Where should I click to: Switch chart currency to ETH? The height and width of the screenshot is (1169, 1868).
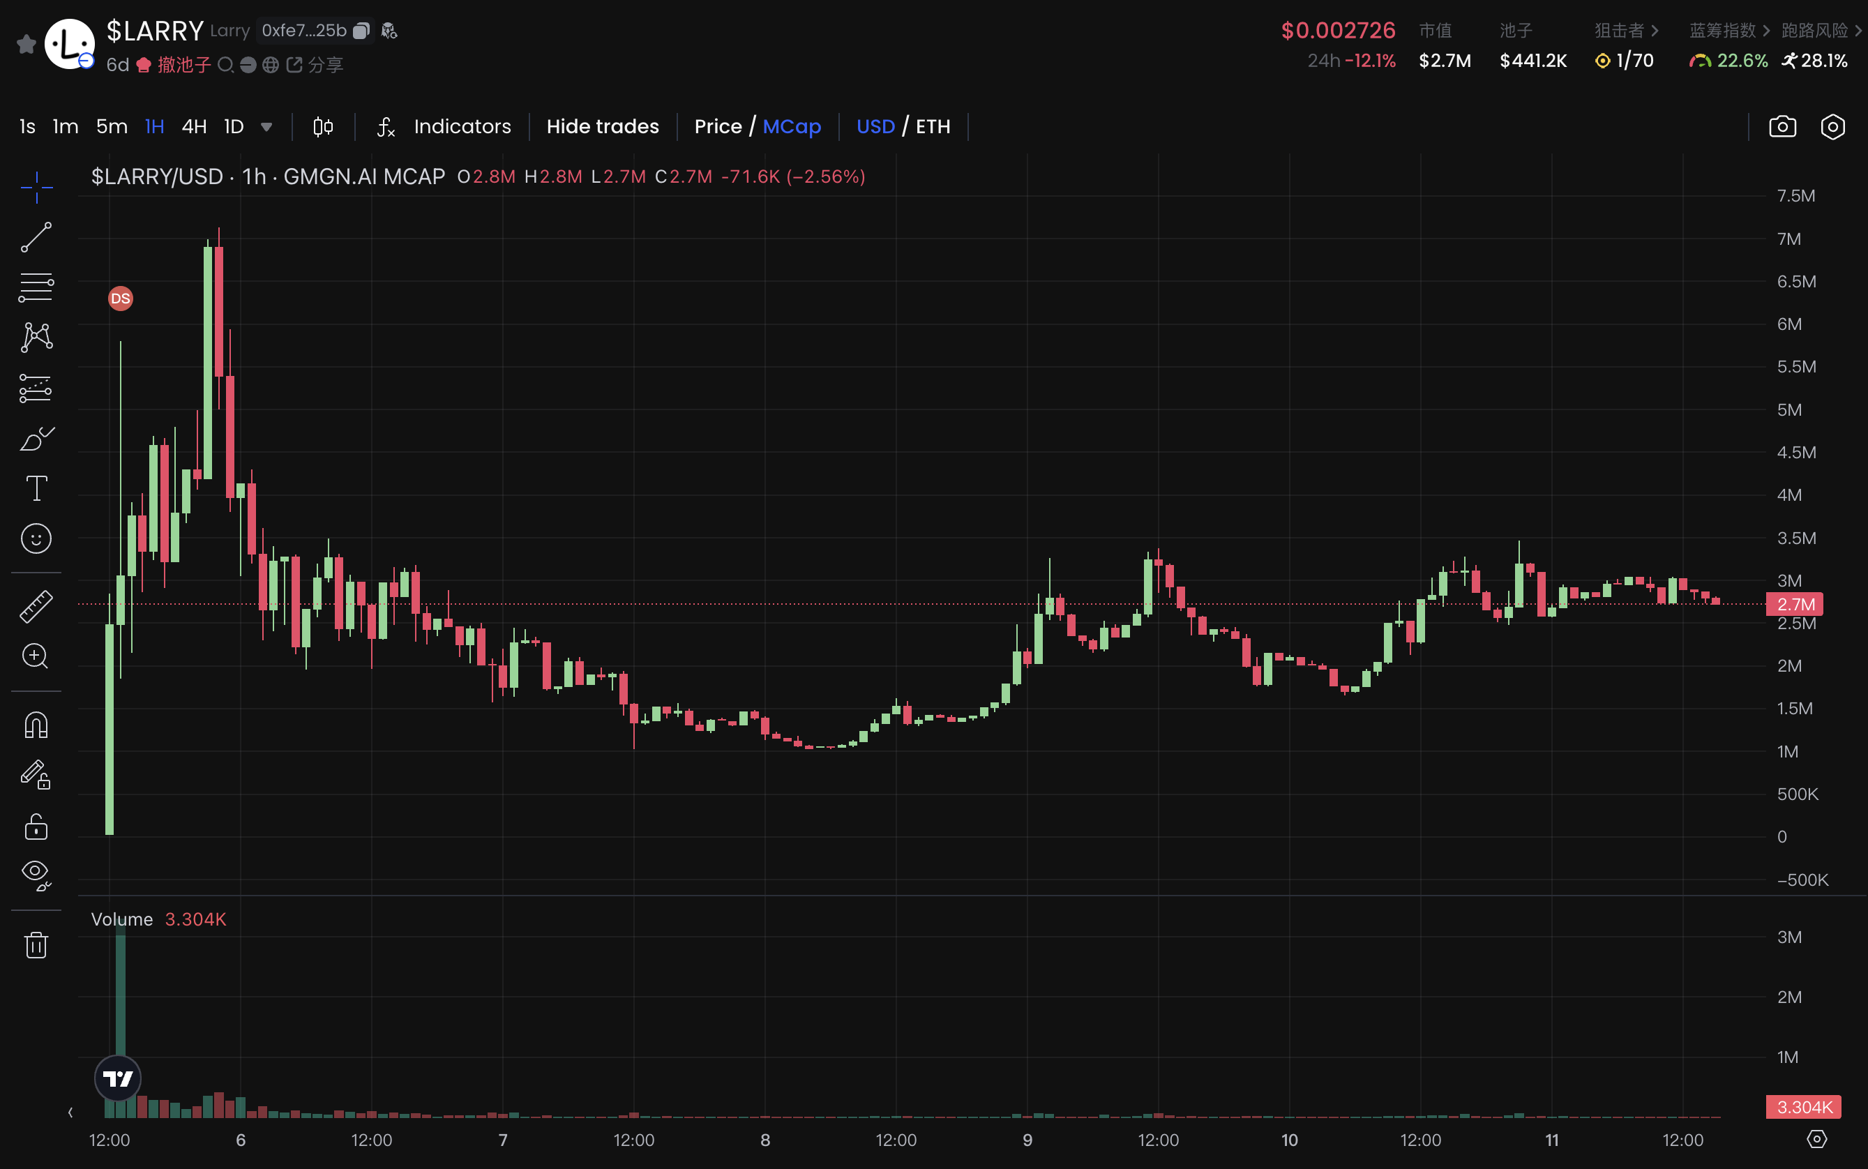(x=933, y=127)
